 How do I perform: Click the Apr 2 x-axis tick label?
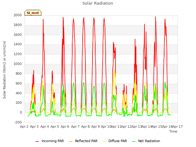[x=24, y=126]
